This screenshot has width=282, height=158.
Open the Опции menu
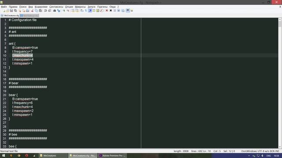(x=69, y=7)
